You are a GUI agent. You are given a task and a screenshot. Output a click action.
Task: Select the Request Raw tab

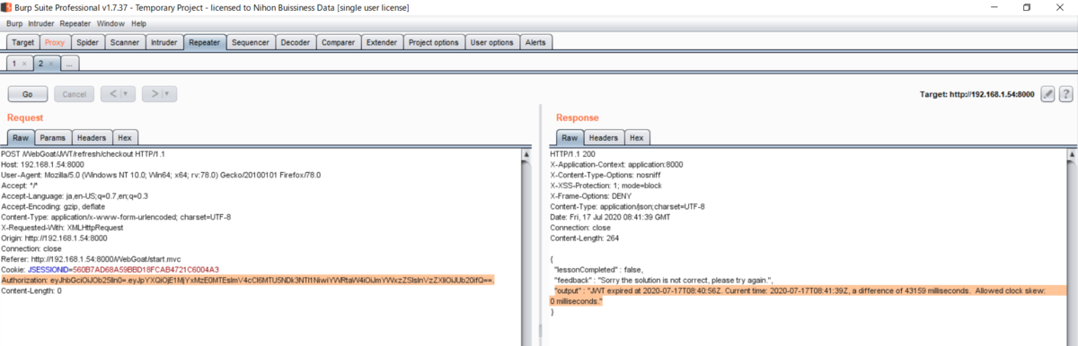(20, 137)
